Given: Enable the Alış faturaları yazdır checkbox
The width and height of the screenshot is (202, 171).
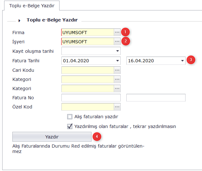Looking at the screenshot, I should [x=70, y=117].
